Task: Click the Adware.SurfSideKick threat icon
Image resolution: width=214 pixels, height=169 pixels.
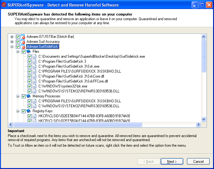Action: coord(23,47)
